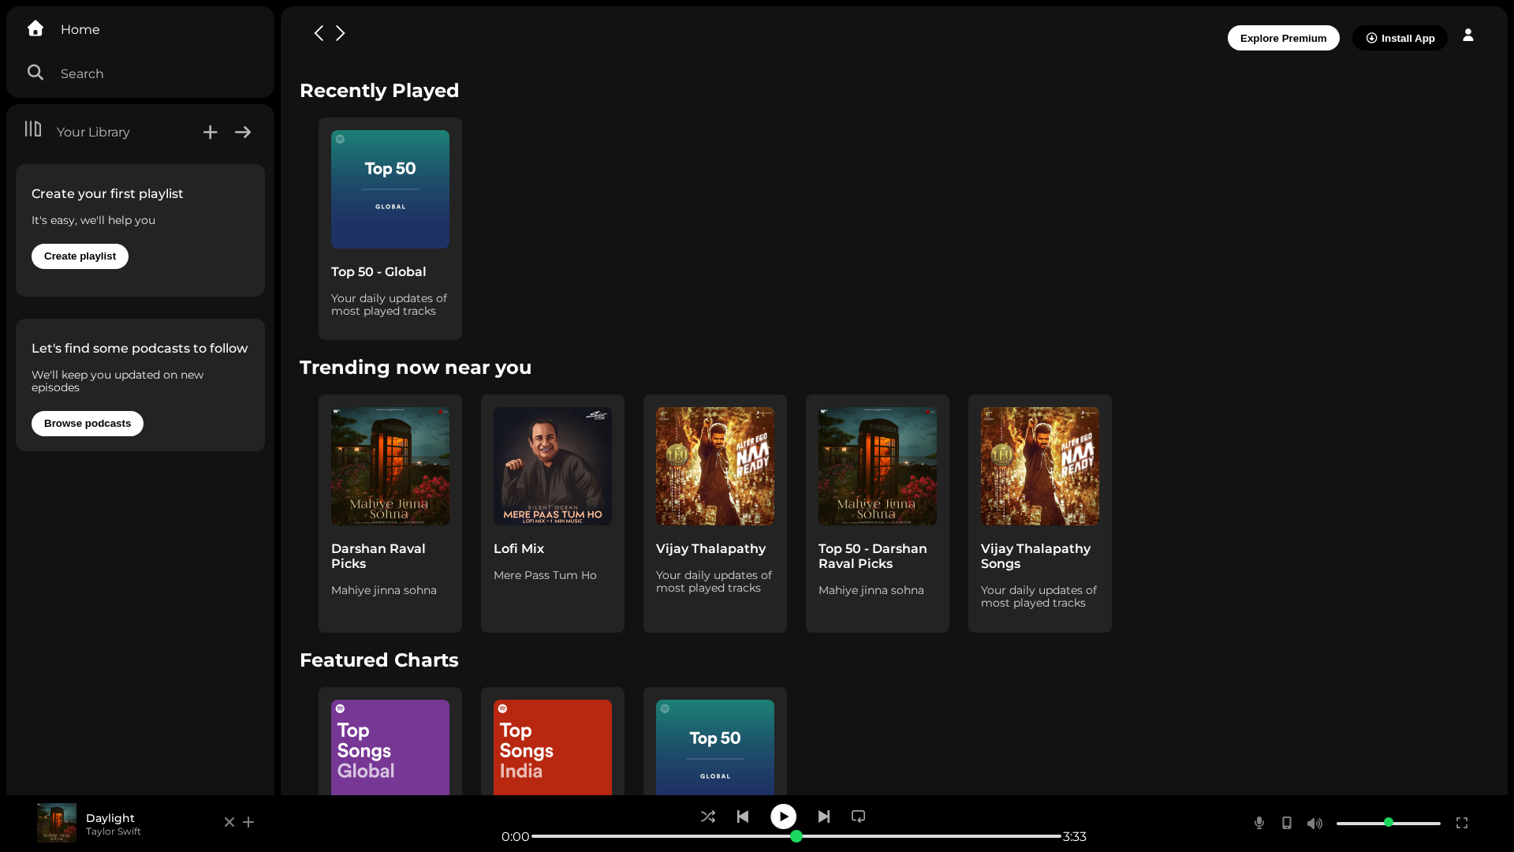Click 'Let's find some podcasts to follow'
This screenshot has width=1514, height=852.
pos(140,348)
